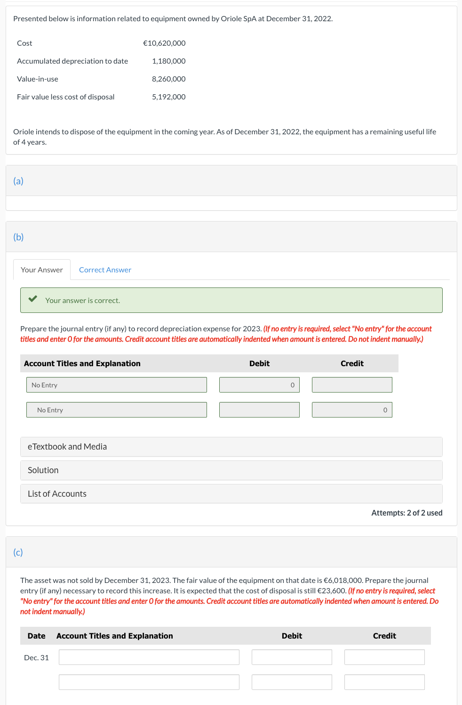The height and width of the screenshot is (705, 462).
Task: Click the second account title field in part (c)
Action: tap(149, 682)
